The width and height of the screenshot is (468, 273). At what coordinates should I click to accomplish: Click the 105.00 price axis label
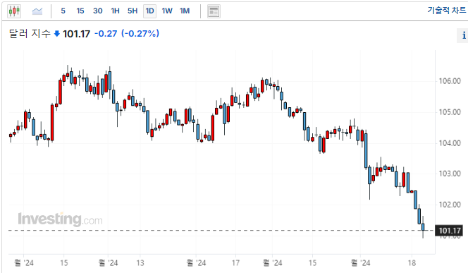[x=450, y=112]
